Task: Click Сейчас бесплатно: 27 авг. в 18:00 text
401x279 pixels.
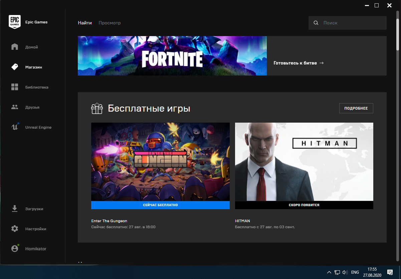Action: 124,227
